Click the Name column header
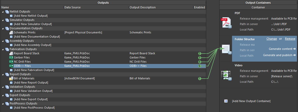298x112 pixels. (32, 7)
